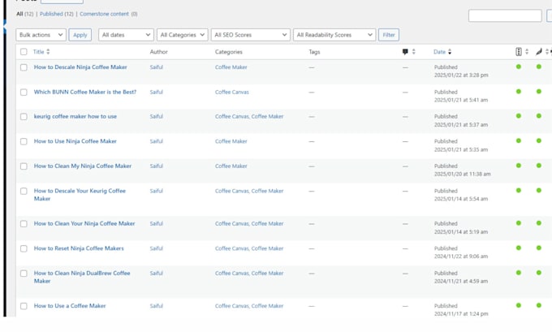Open the All Readability Scores dropdown
The image size is (552, 332).
click(334, 35)
